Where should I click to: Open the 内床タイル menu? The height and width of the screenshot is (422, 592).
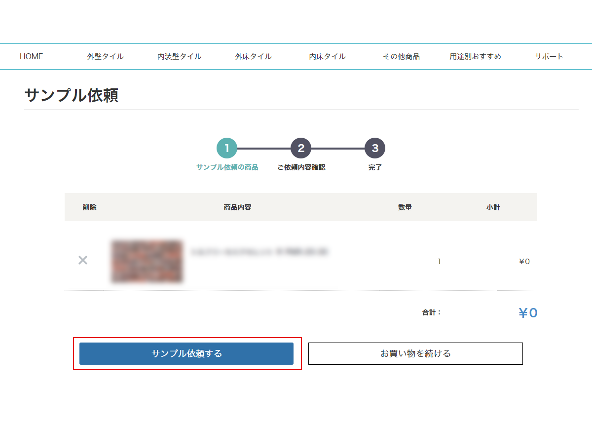coord(328,56)
